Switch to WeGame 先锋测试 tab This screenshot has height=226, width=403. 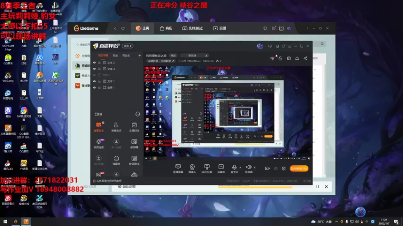click(x=192, y=28)
